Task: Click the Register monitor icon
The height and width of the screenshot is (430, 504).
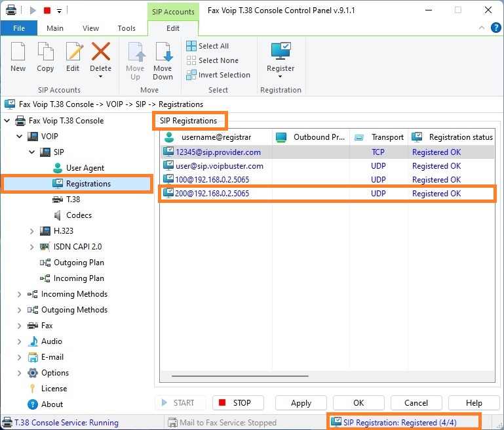Action: (x=281, y=51)
